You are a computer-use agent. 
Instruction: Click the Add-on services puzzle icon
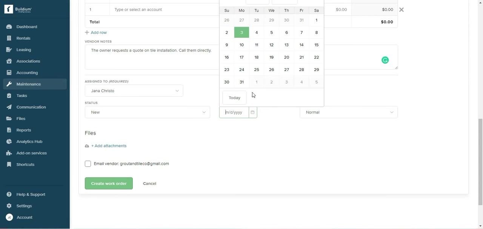(x=9, y=153)
